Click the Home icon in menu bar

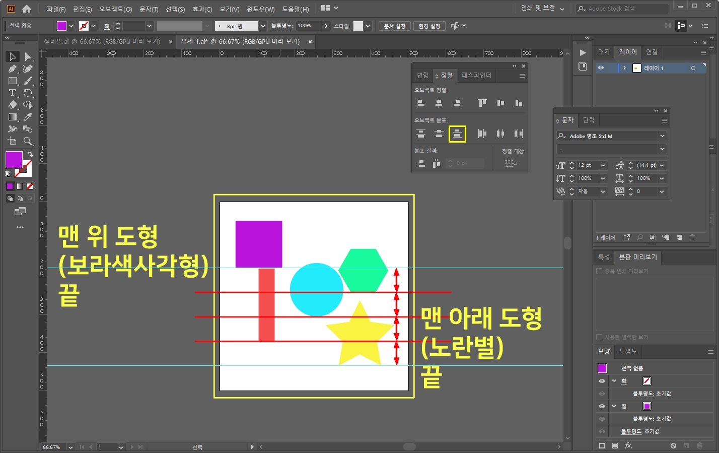(x=27, y=9)
